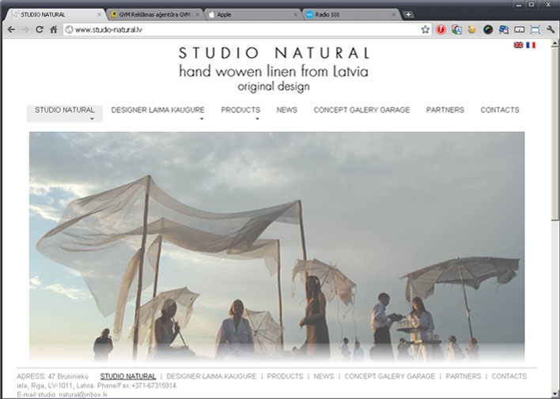560x399 pixels.
Task: Switch to the Apple tab
Action: pos(253,15)
